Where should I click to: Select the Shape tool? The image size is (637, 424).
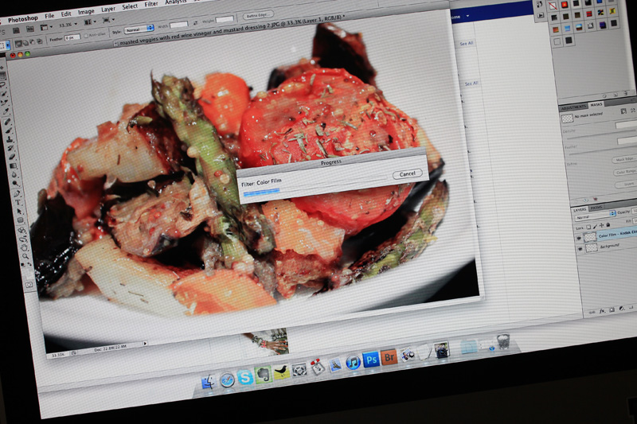[21, 220]
